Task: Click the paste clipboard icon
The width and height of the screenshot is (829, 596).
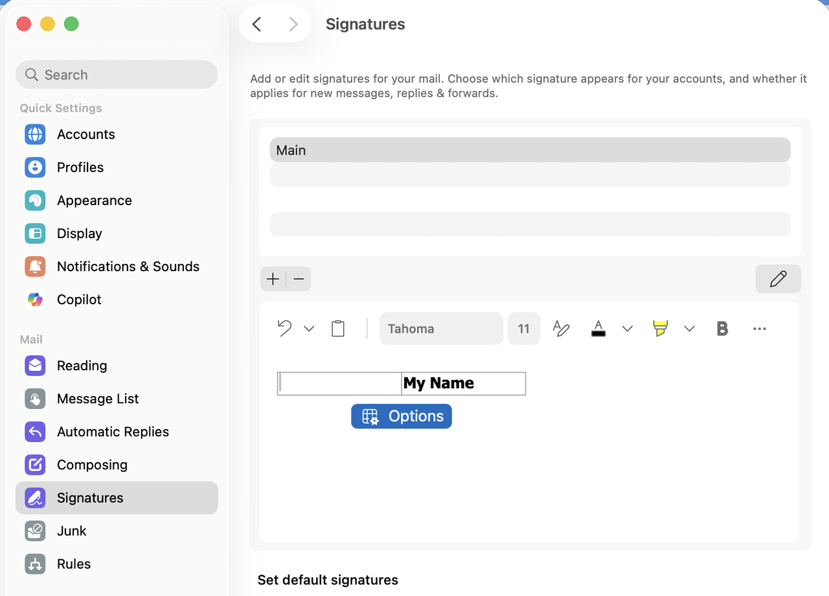Action: 338,328
